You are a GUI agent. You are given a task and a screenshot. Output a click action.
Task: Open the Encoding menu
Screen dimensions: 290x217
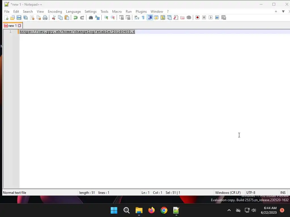pyautogui.click(x=55, y=11)
